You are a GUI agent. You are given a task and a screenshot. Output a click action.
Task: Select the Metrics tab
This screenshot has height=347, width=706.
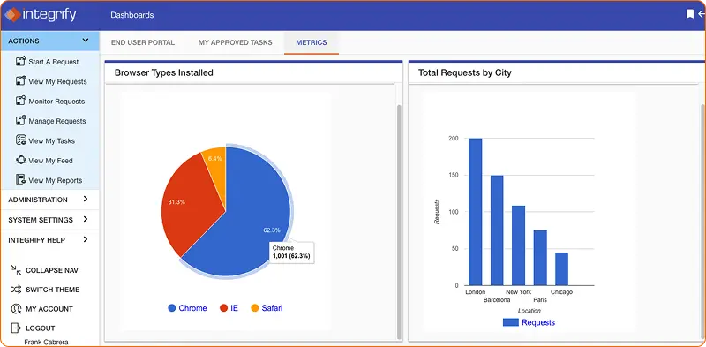pyautogui.click(x=312, y=42)
